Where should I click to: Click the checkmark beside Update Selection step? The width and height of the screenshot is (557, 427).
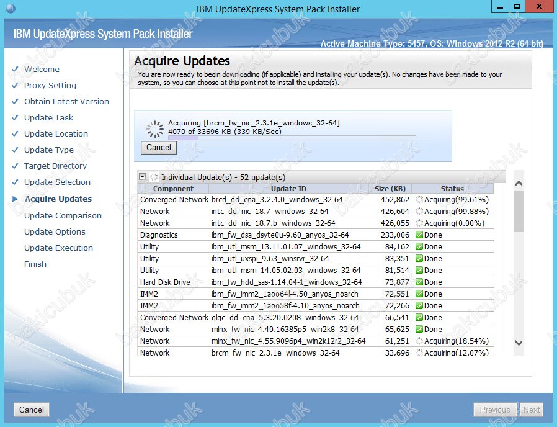(x=15, y=182)
